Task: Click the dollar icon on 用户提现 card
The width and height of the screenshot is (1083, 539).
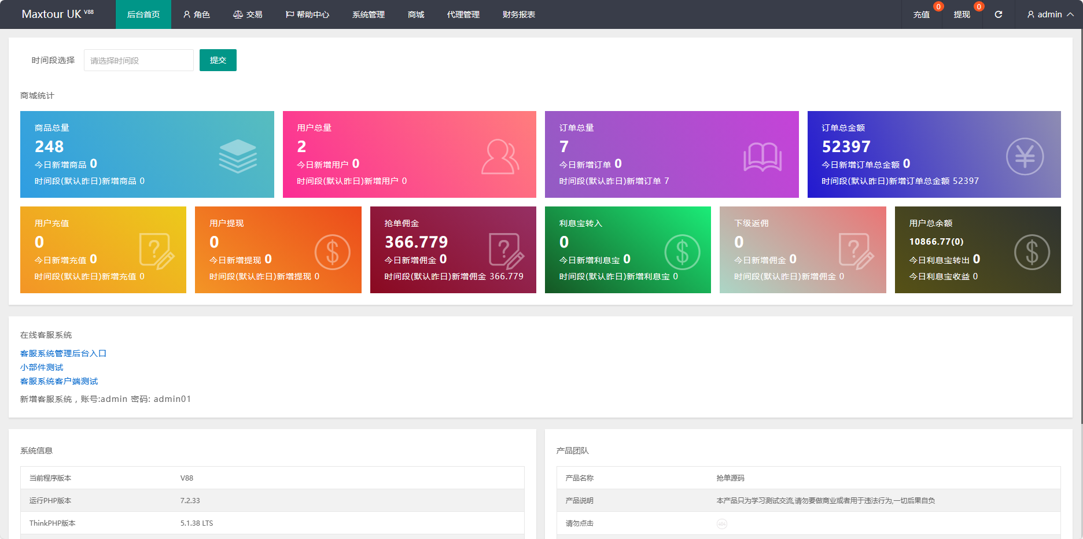Action: (332, 252)
